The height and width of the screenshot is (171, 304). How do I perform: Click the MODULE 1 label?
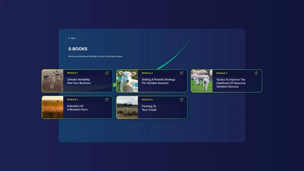click(72, 73)
